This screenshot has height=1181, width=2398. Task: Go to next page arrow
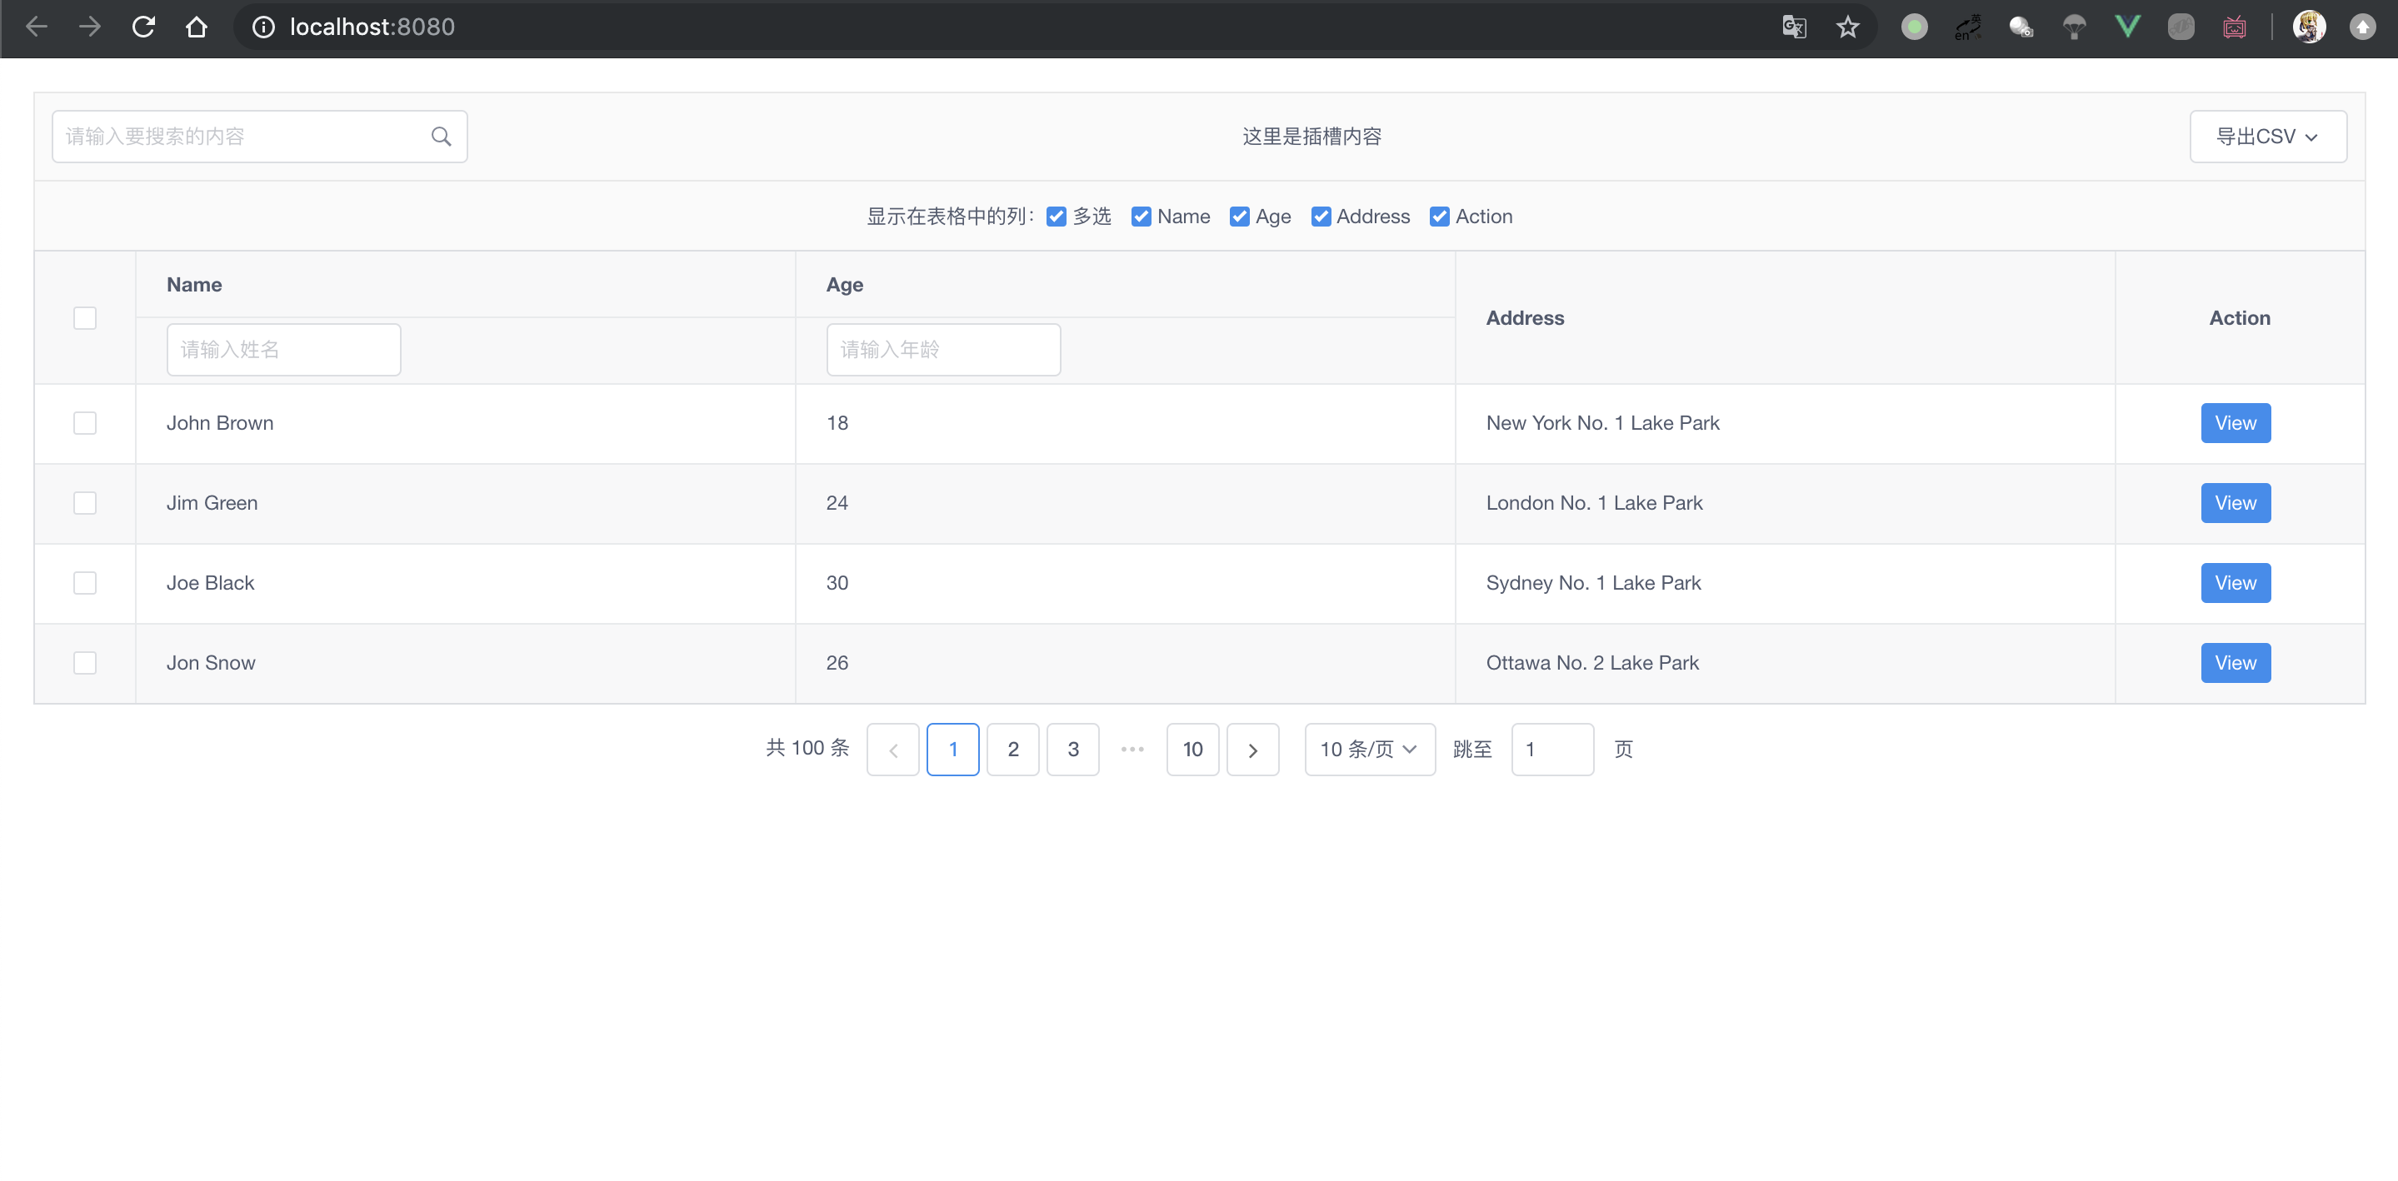coord(1252,750)
